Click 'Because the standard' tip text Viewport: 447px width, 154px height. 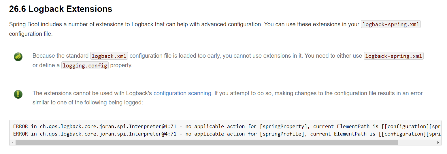coord(60,56)
